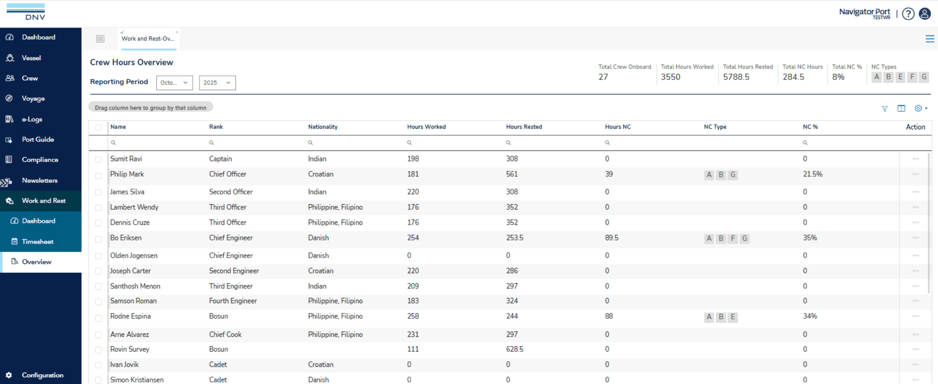
Task: Open the reporting month dropdown
Action: point(174,83)
